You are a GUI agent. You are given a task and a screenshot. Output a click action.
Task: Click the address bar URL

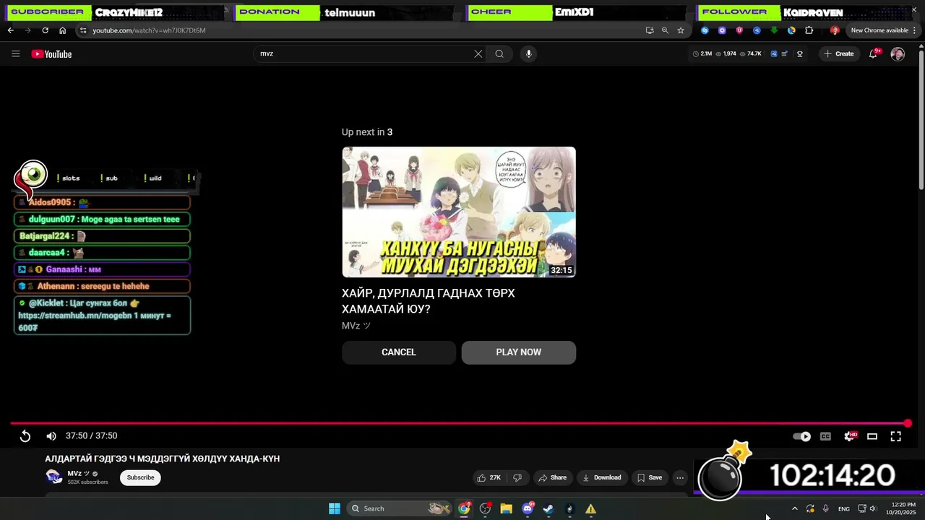[x=149, y=30]
